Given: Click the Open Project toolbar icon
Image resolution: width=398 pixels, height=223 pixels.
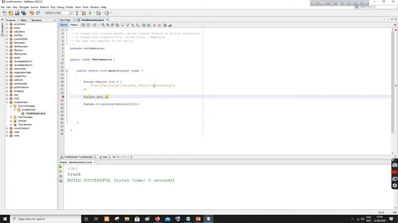Looking at the screenshot, I should [x=17, y=13].
